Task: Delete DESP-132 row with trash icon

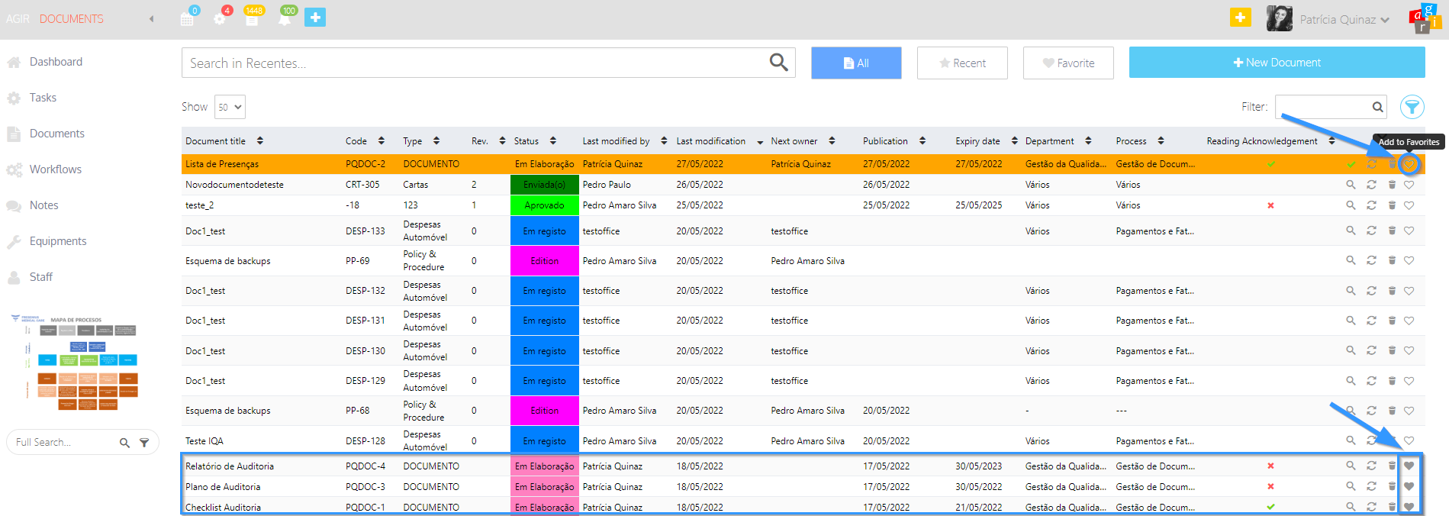Action: [1392, 291]
